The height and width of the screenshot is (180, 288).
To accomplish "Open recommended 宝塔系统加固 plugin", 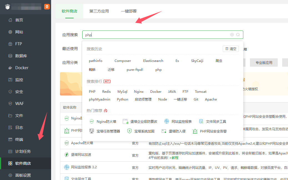I will coord(141,131).
